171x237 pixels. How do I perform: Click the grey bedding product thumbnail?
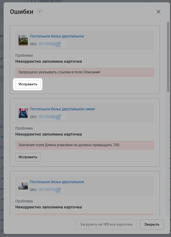coord(23,186)
